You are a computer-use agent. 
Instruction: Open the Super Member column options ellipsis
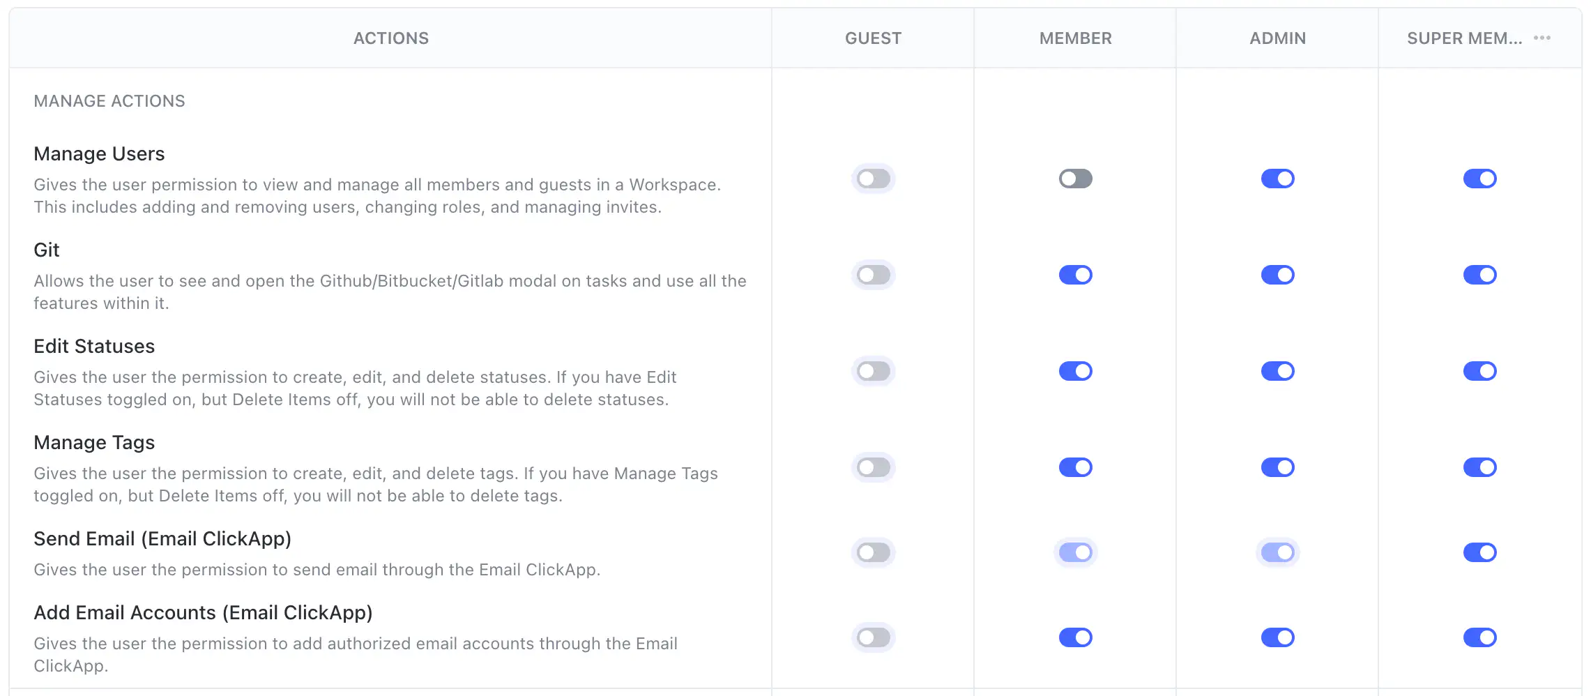point(1542,38)
